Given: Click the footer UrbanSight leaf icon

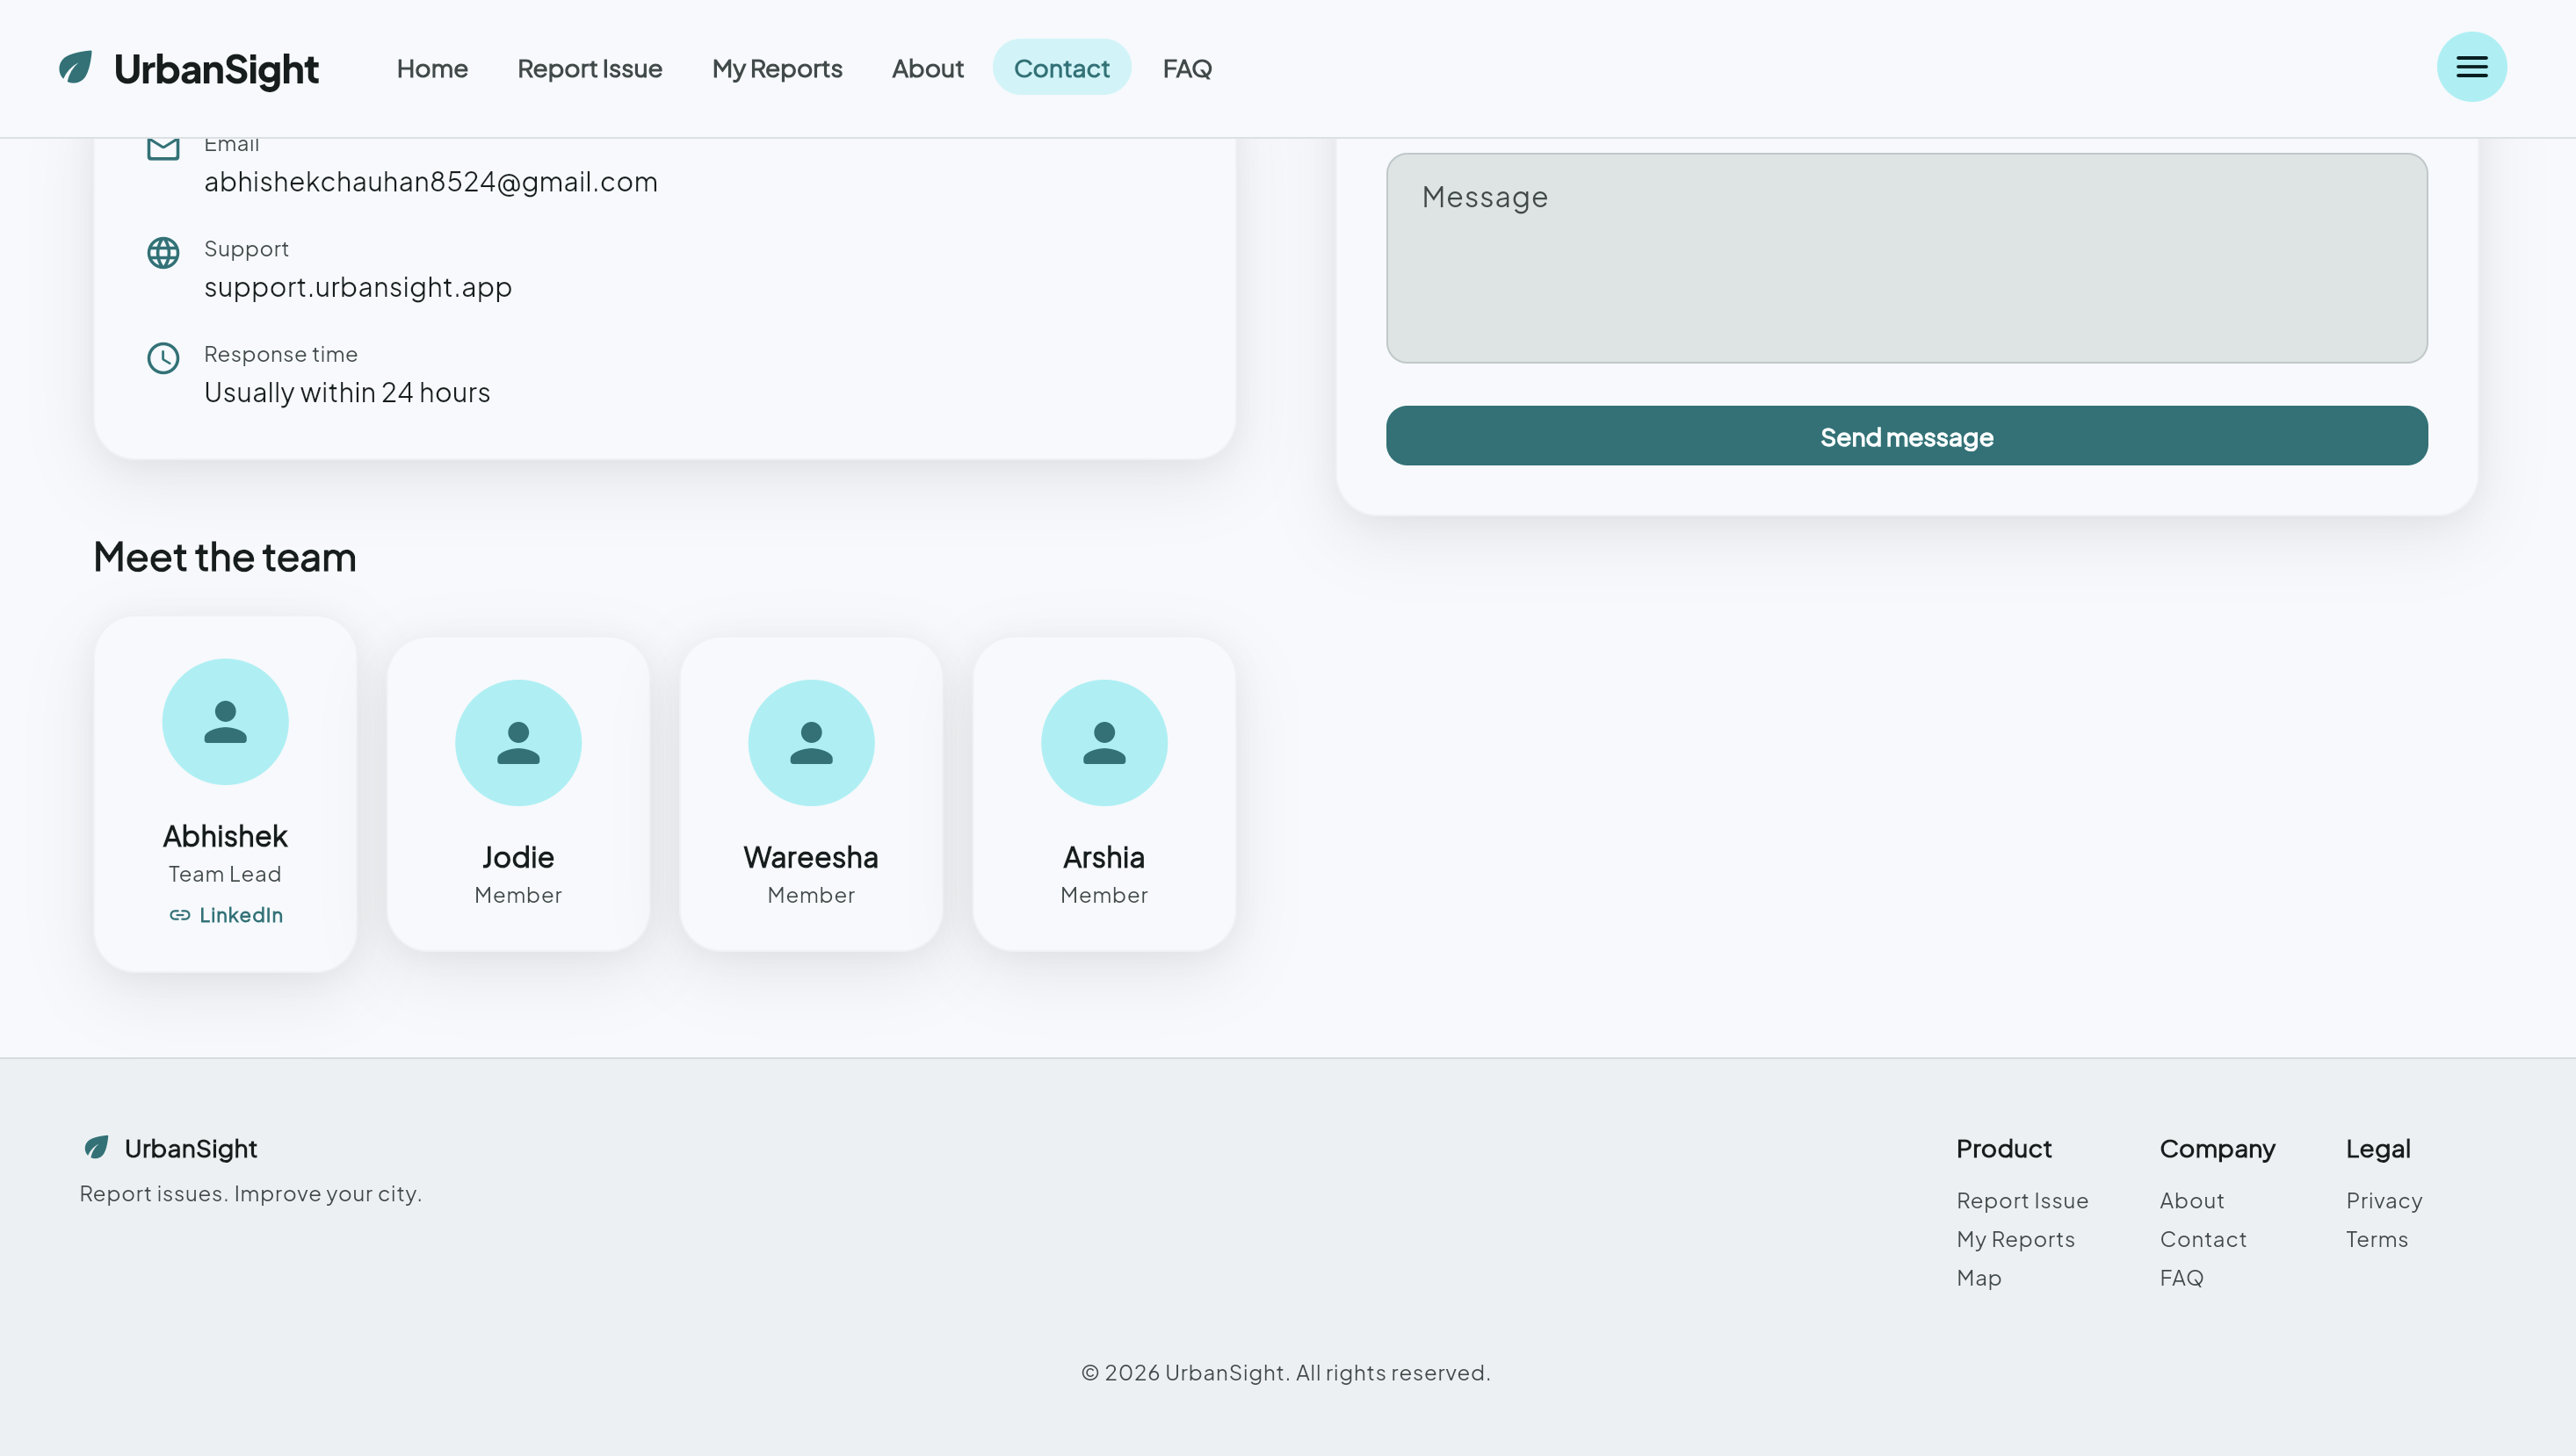Looking at the screenshot, I should (96, 1147).
